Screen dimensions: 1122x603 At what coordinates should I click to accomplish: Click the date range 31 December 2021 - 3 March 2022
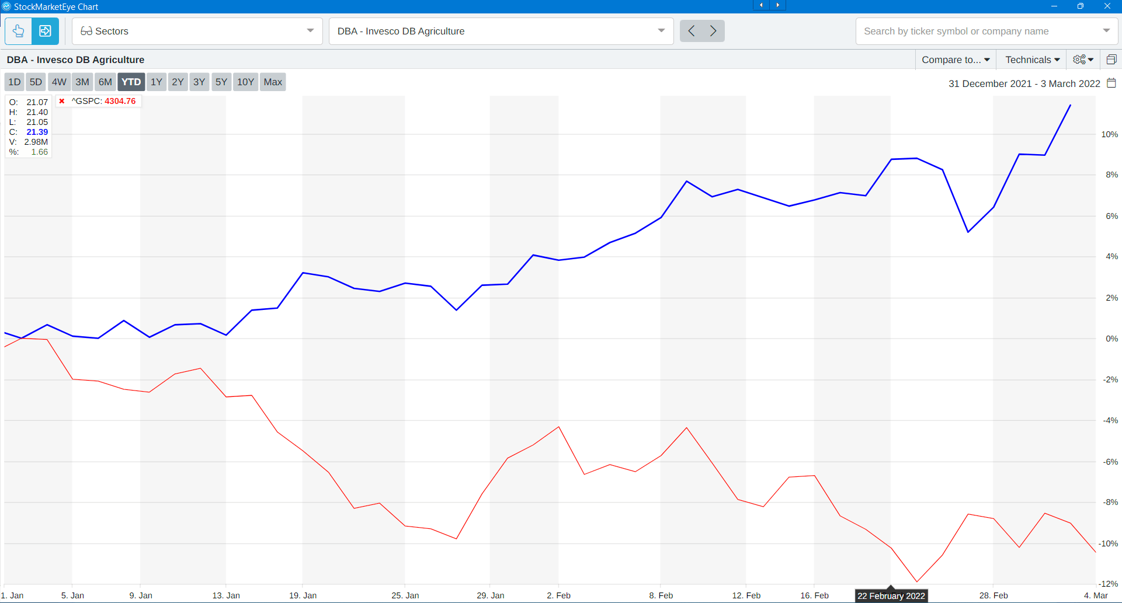[1024, 83]
